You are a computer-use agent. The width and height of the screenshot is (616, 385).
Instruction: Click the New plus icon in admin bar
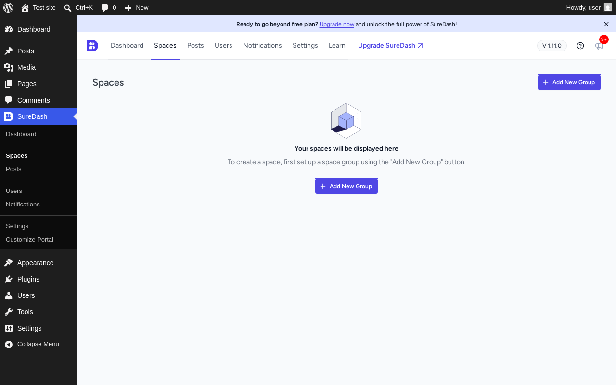pos(128,8)
